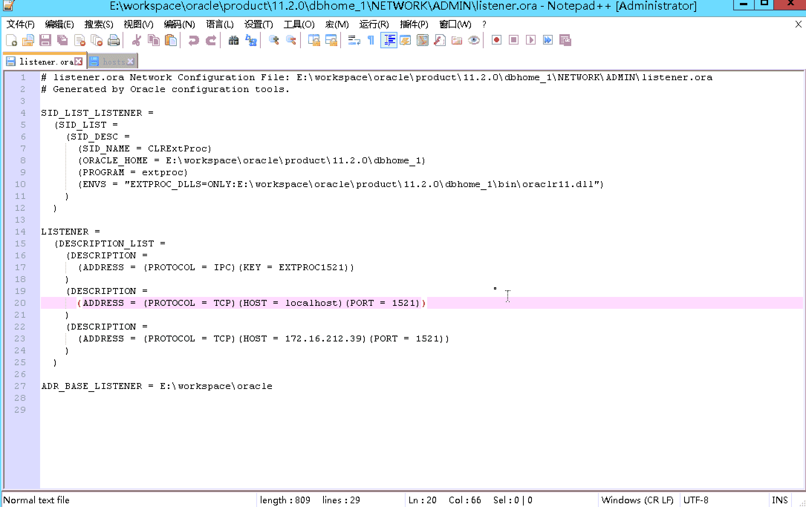Click UTF-8 encoding in status bar
The image size is (806, 507).
coord(696,500)
